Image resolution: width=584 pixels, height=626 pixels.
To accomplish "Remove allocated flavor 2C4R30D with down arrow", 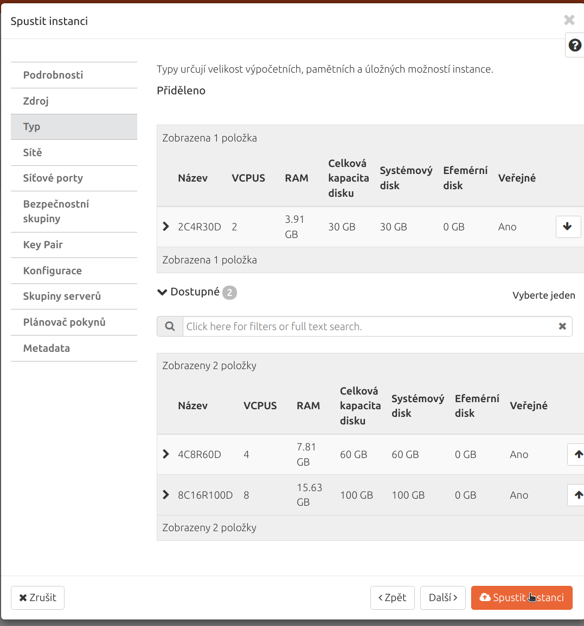I will click(x=568, y=227).
